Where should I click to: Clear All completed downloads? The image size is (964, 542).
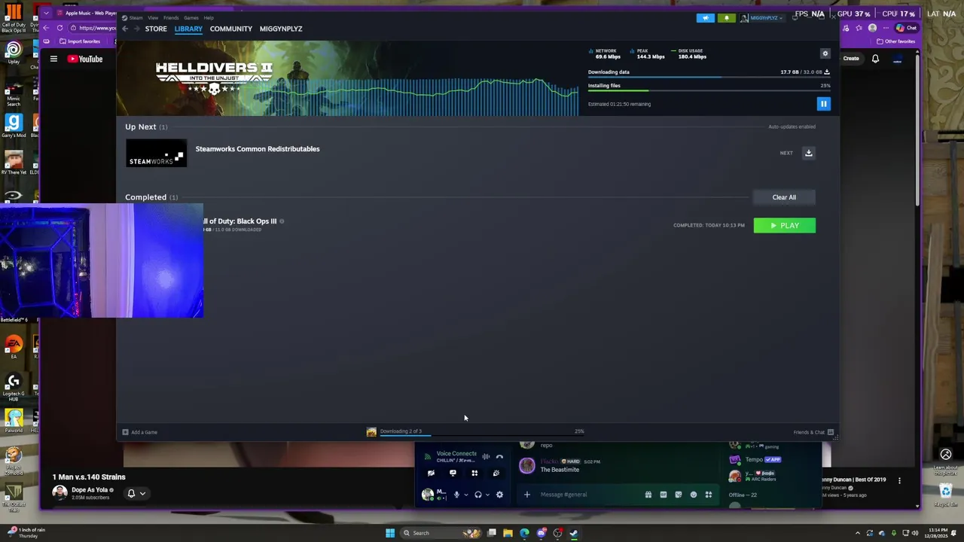tap(784, 197)
